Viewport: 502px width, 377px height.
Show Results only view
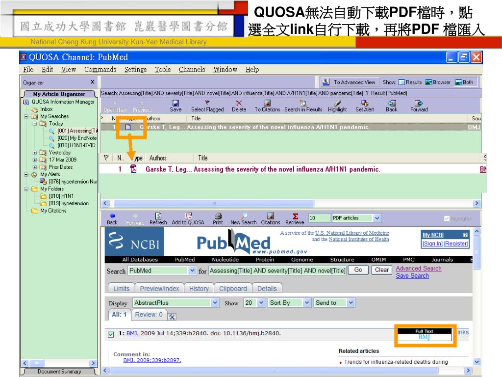(410, 82)
